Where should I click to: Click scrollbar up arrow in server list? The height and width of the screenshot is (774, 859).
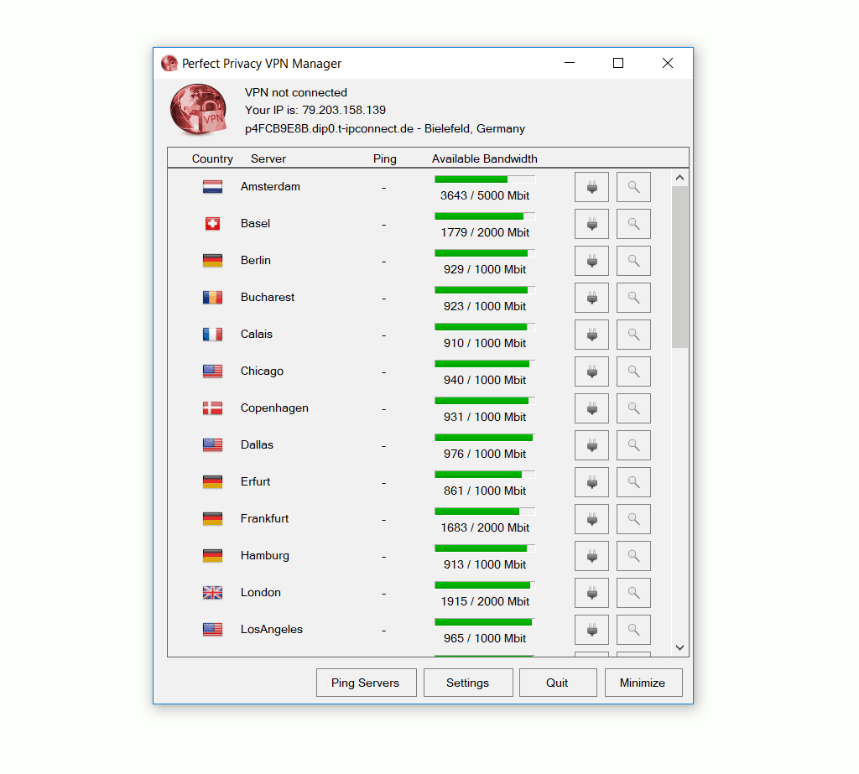click(x=679, y=178)
